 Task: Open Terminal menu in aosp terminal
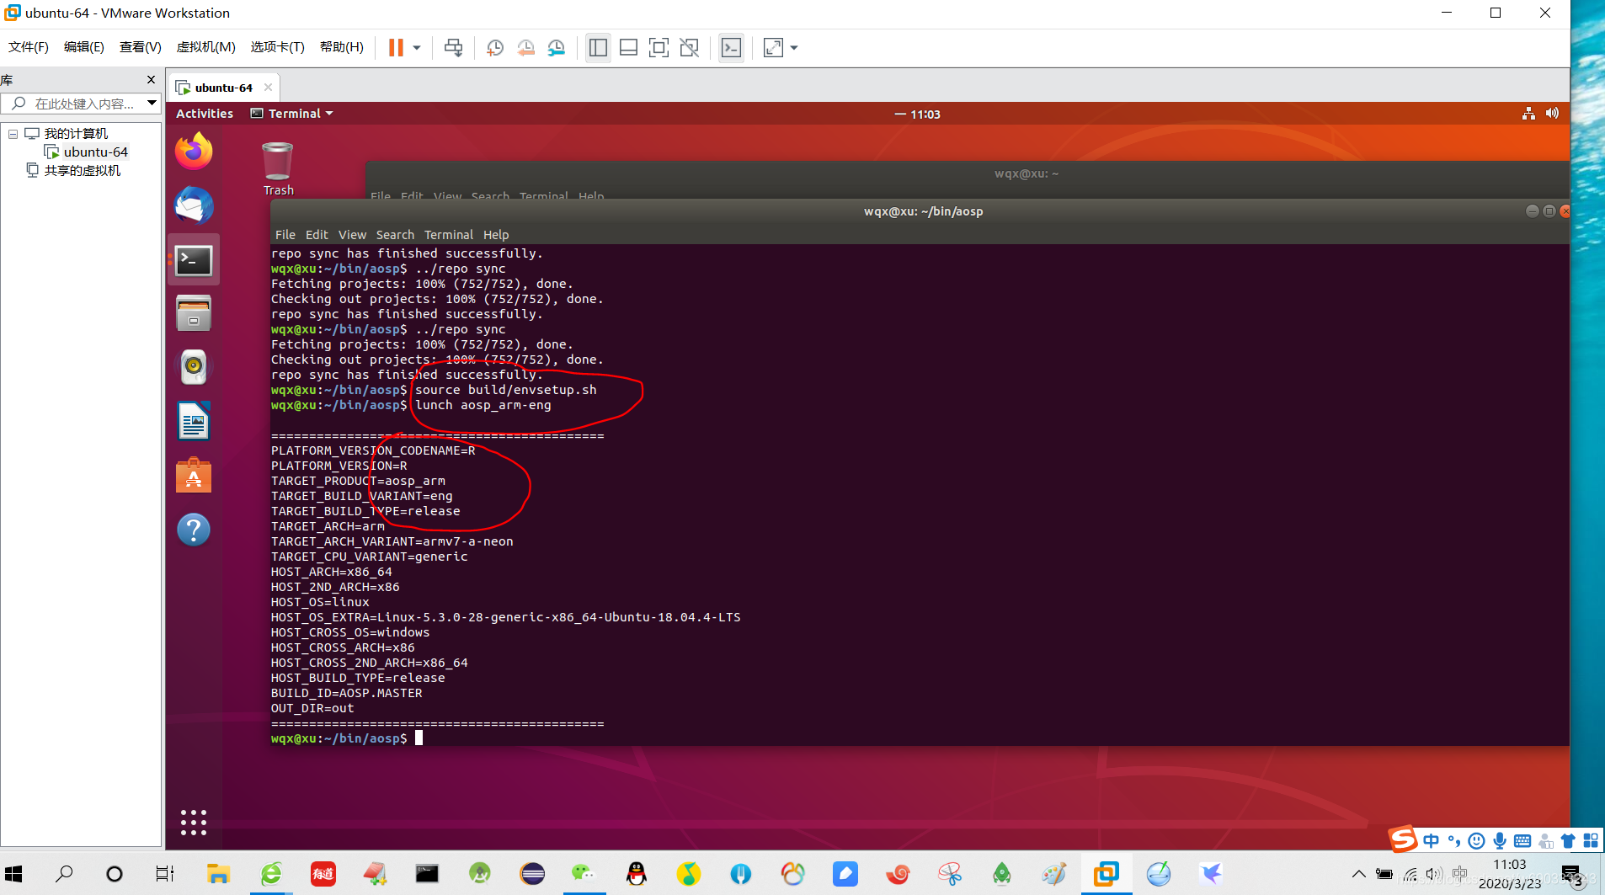coord(449,235)
